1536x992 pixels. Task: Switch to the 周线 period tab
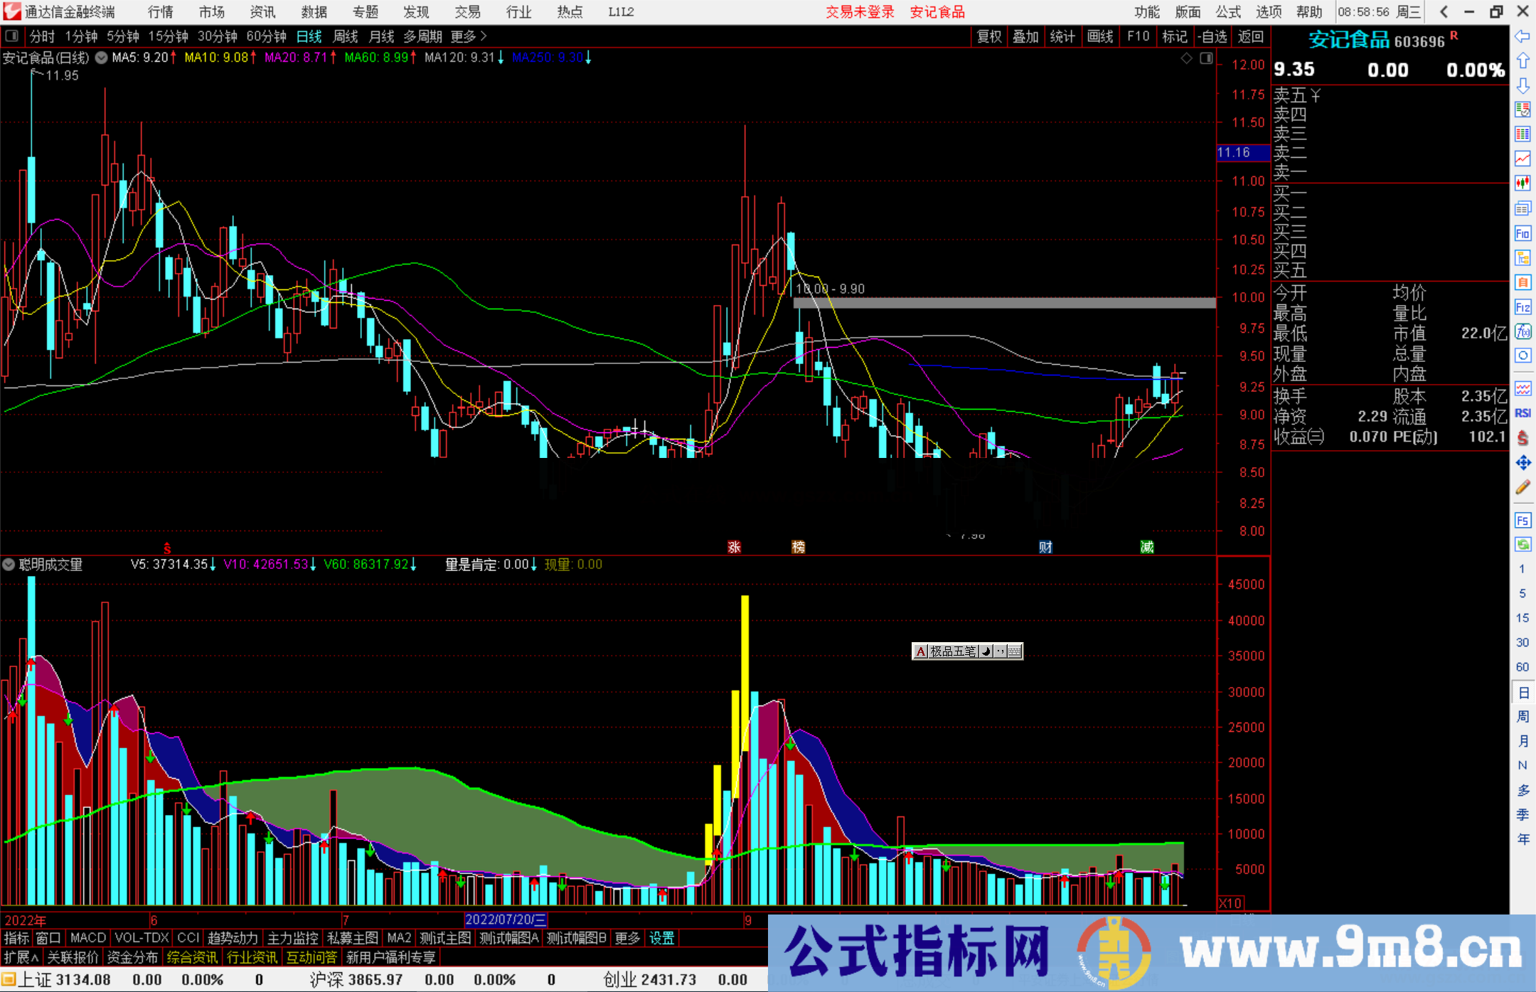point(346,36)
